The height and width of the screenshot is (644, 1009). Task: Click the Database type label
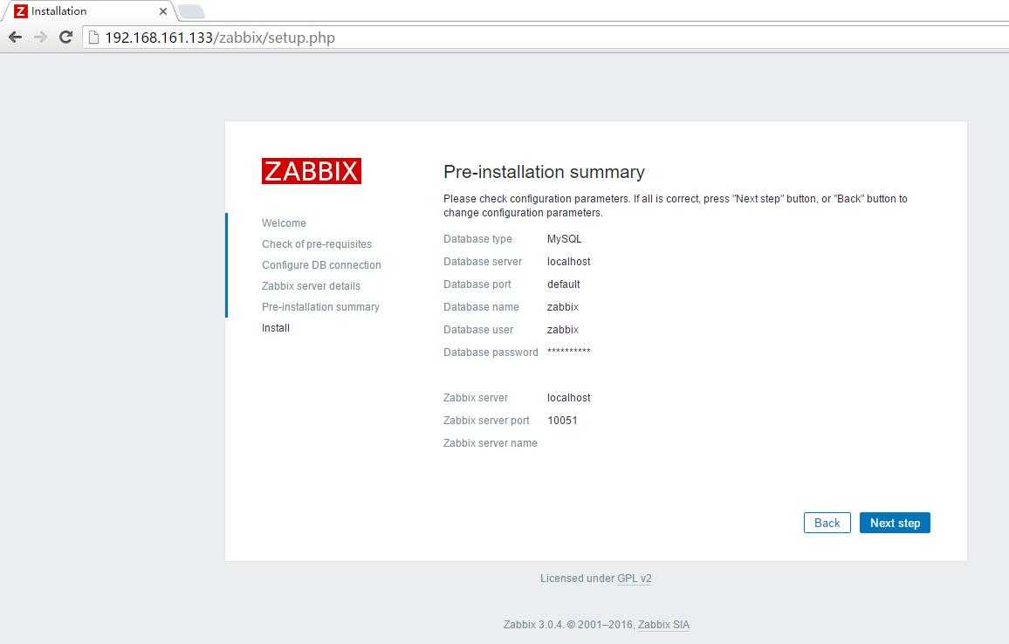pos(477,239)
